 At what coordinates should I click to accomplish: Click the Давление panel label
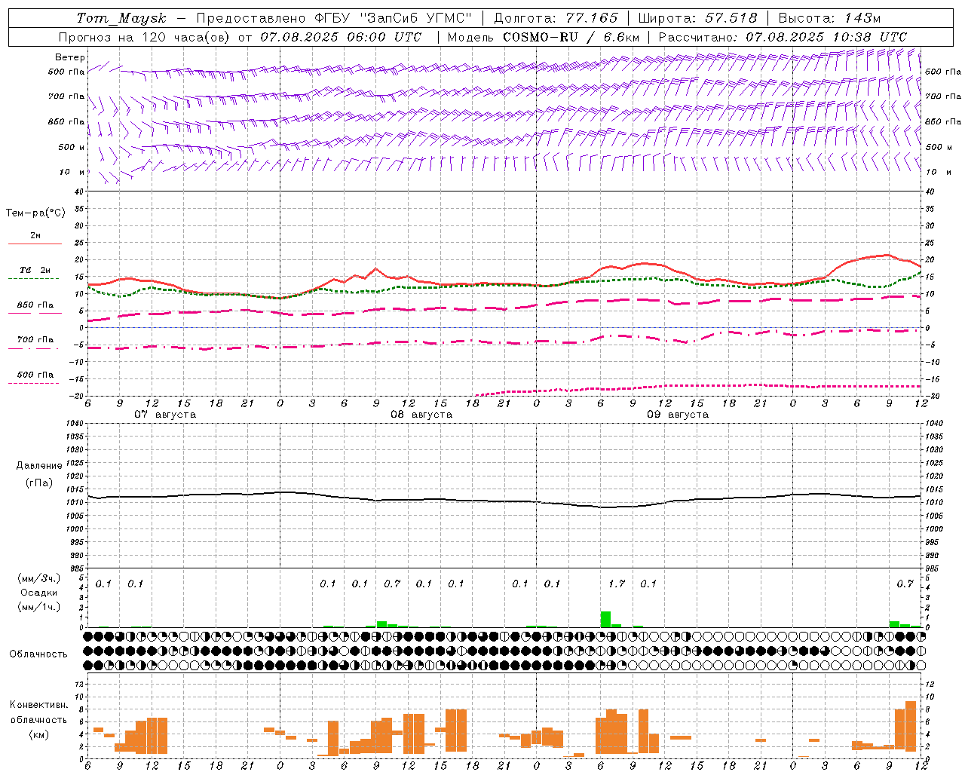pyautogui.click(x=39, y=466)
